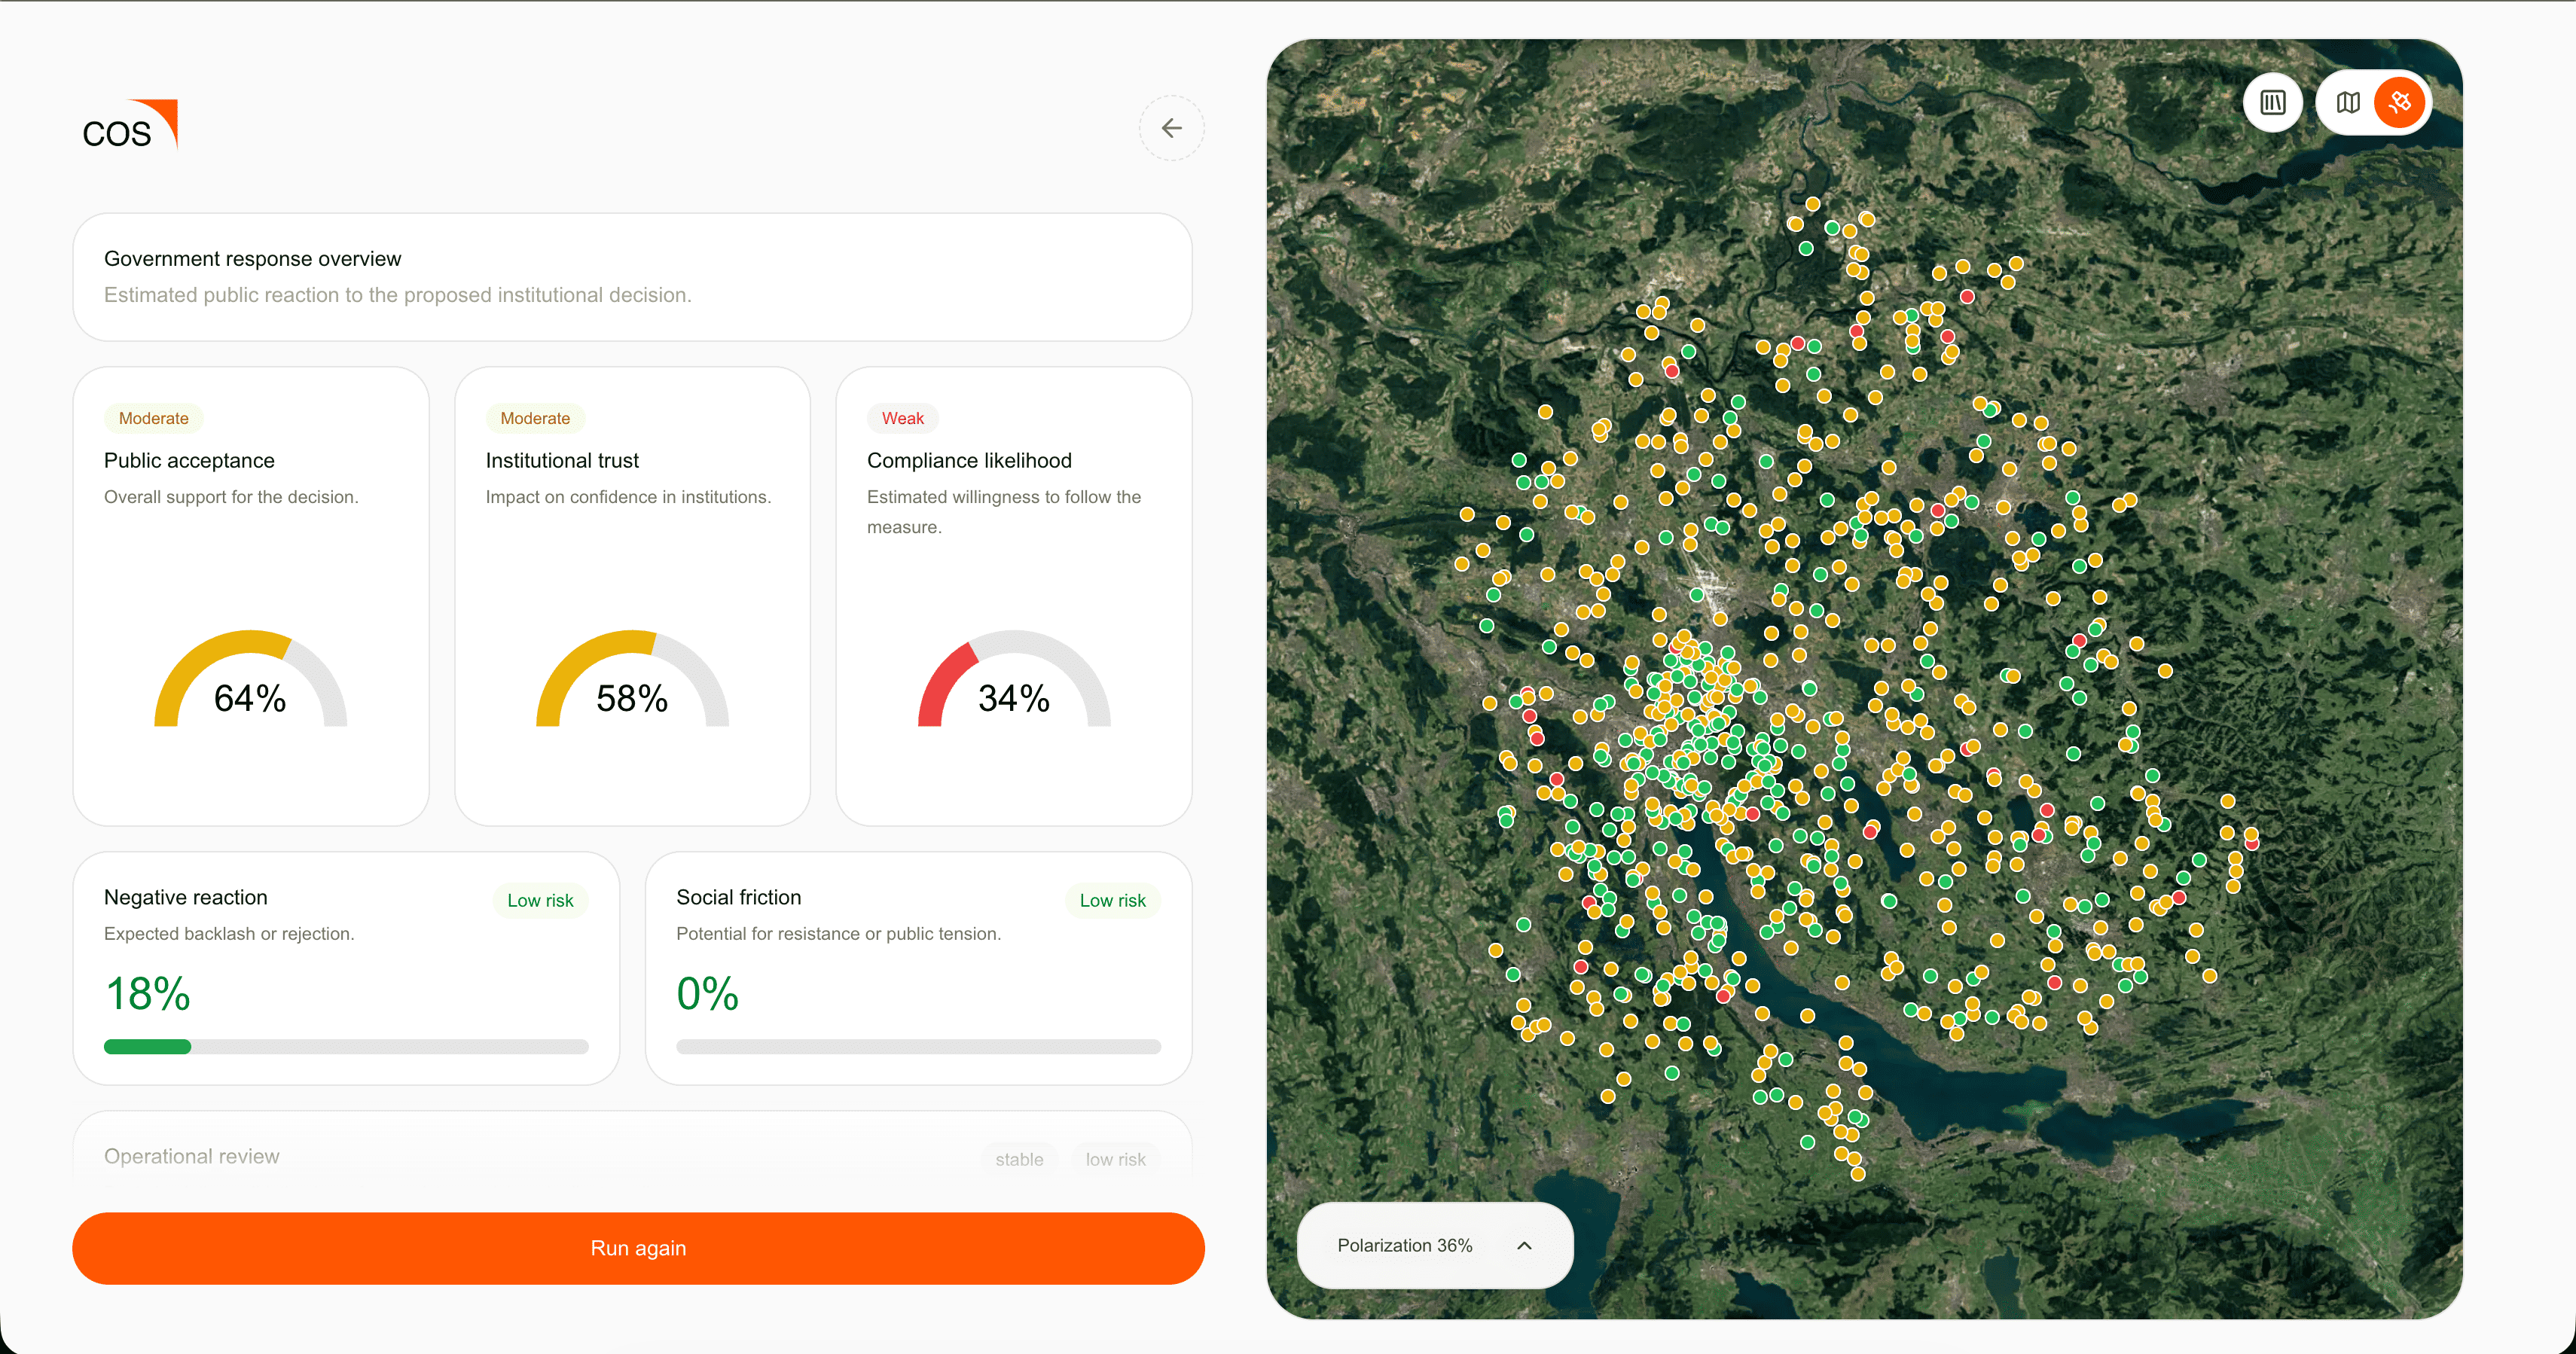Screen dimensions: 2576x1354
Task: Click the Negative reaction progress bar
Action: click(x=346, y=1047)
